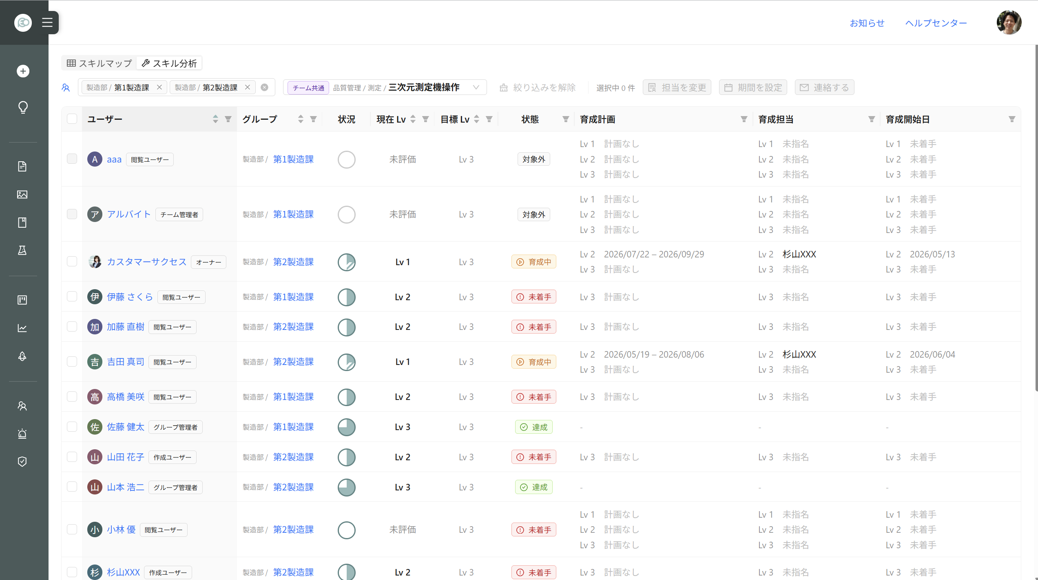Open the kanban board icon in sidebar
Viewport: 1038px width, 580px height.
click(x=22, y=300)
